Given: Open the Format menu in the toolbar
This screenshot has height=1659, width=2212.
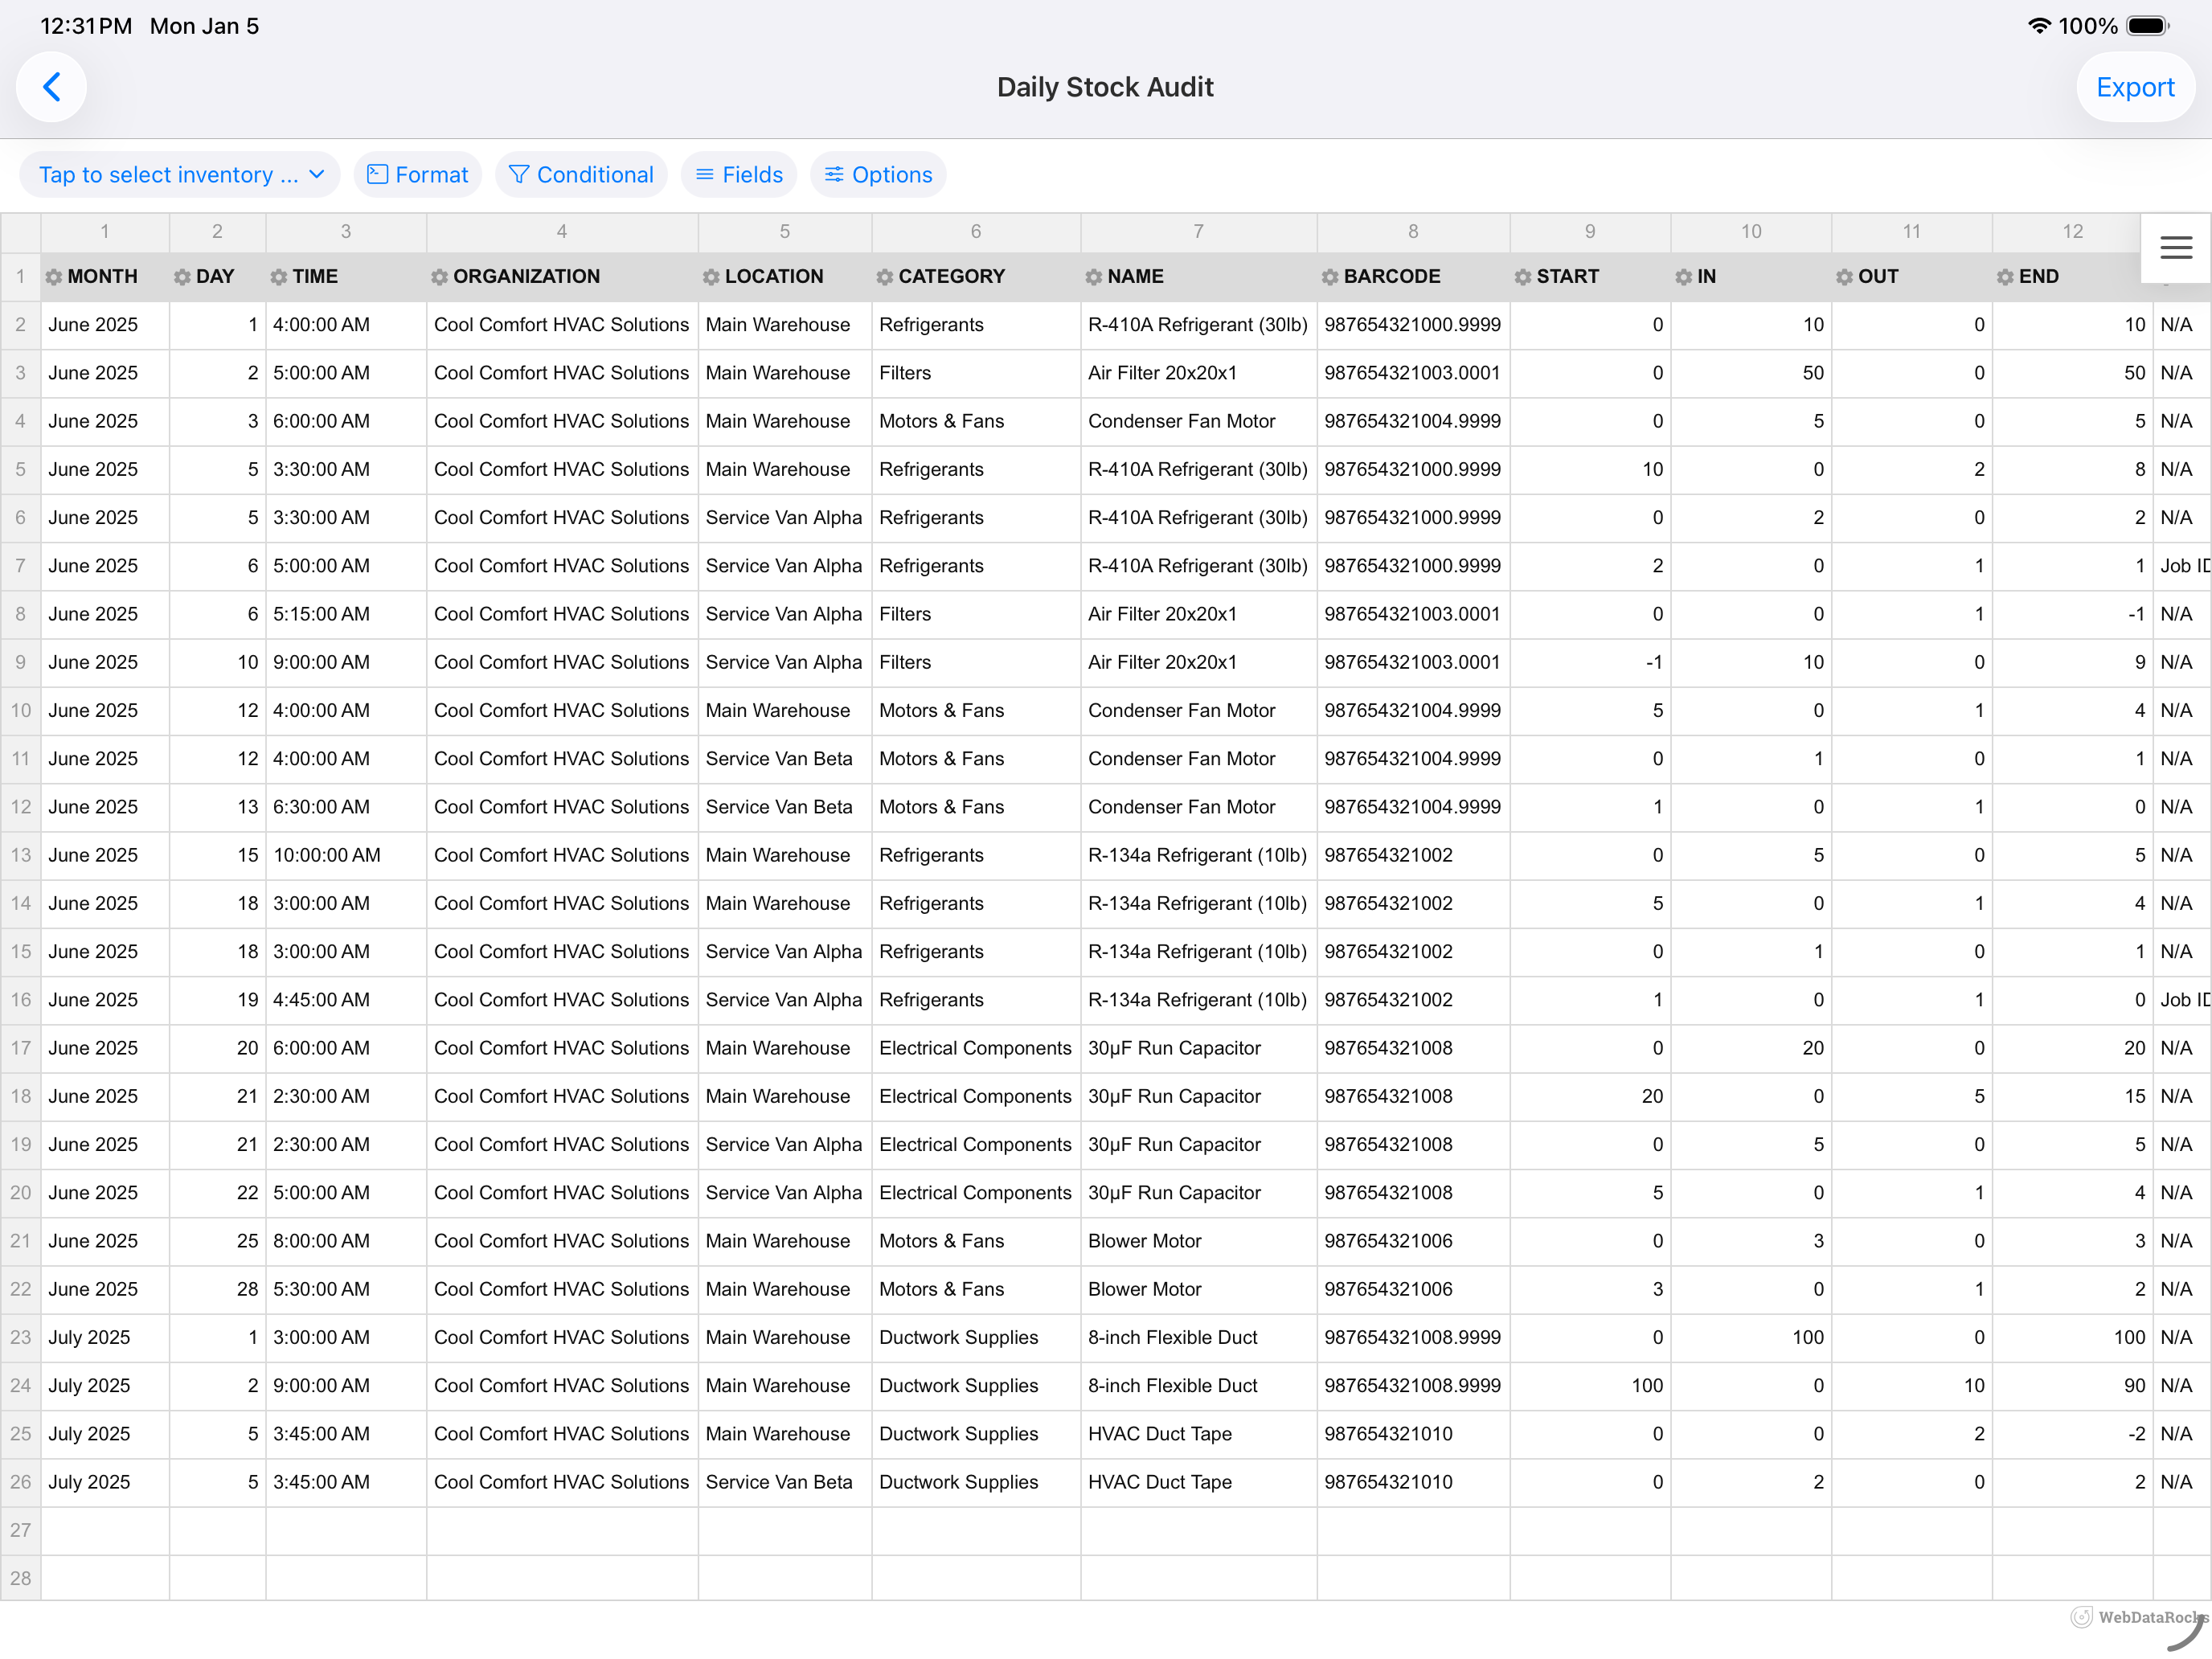Looking at the screenshot, I should (417, 174).
